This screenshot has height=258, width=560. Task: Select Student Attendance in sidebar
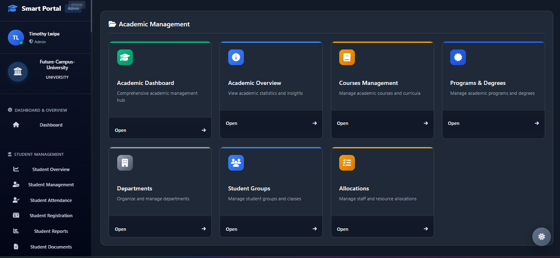[51, 200]
